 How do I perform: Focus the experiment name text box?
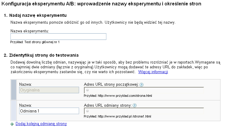(x=58, y=37)
